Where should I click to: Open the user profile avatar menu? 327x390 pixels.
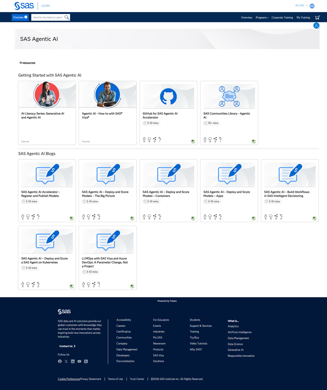tap(316, 25)
